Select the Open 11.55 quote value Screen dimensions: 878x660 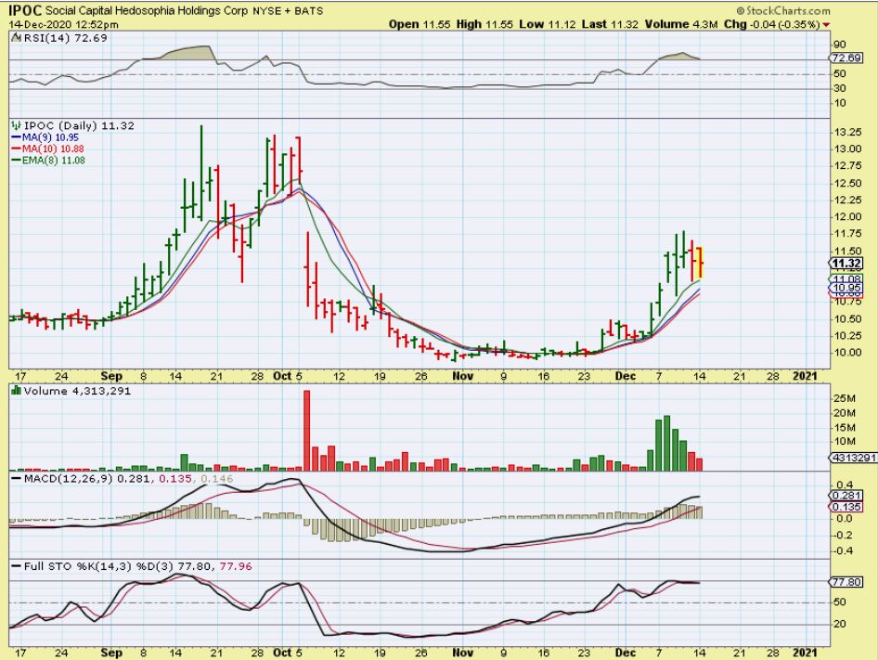coord(420,24)
